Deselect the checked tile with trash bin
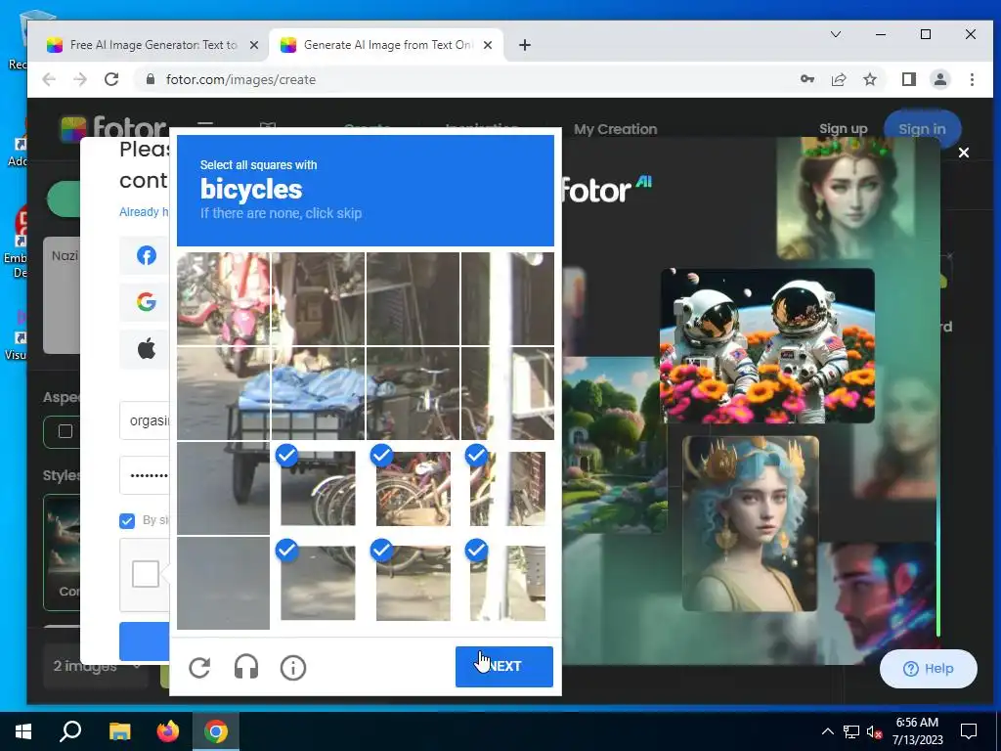Viewport: 1001px width, 751px height. [x=507, y=583]
